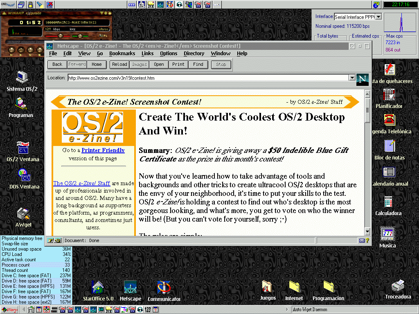The width and height of the screenshot is (419, 314).
Task: Click the Netscape N logo
Action: point(363,80)
